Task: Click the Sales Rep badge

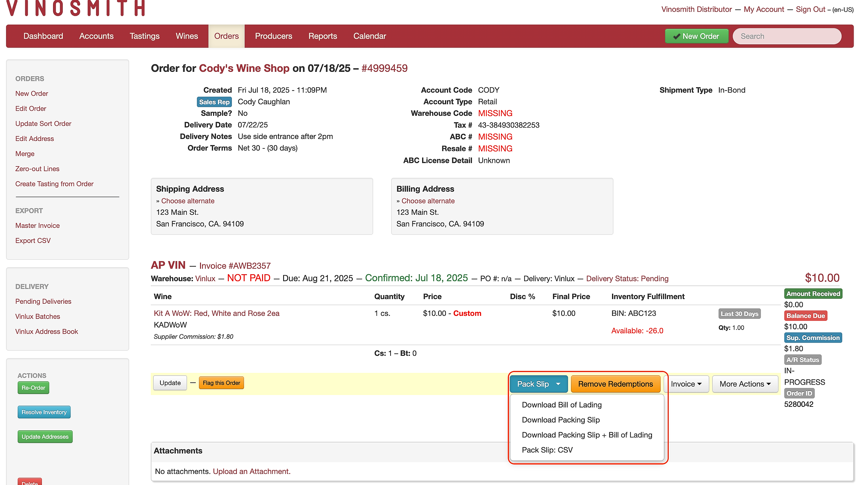Action: click(x=214, y=102)
